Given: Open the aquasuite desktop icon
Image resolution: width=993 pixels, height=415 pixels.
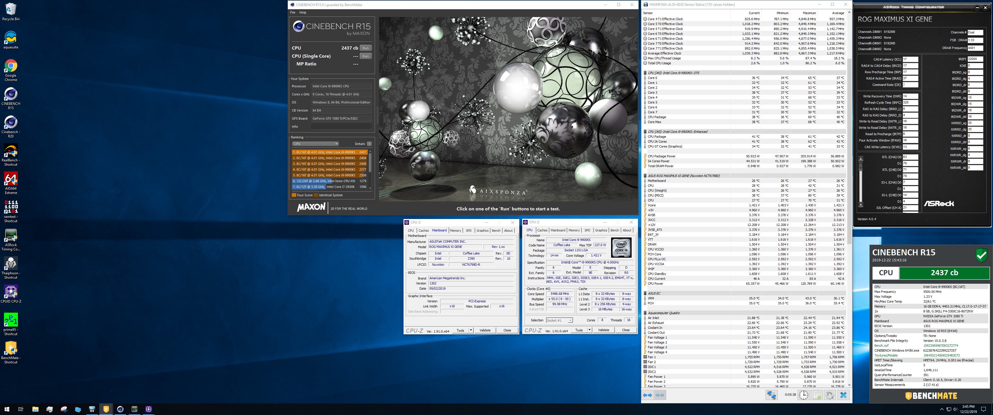Looking at the screenshot, I should click(11, 40).
